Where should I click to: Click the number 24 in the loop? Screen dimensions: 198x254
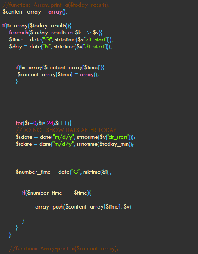point(50,123)
